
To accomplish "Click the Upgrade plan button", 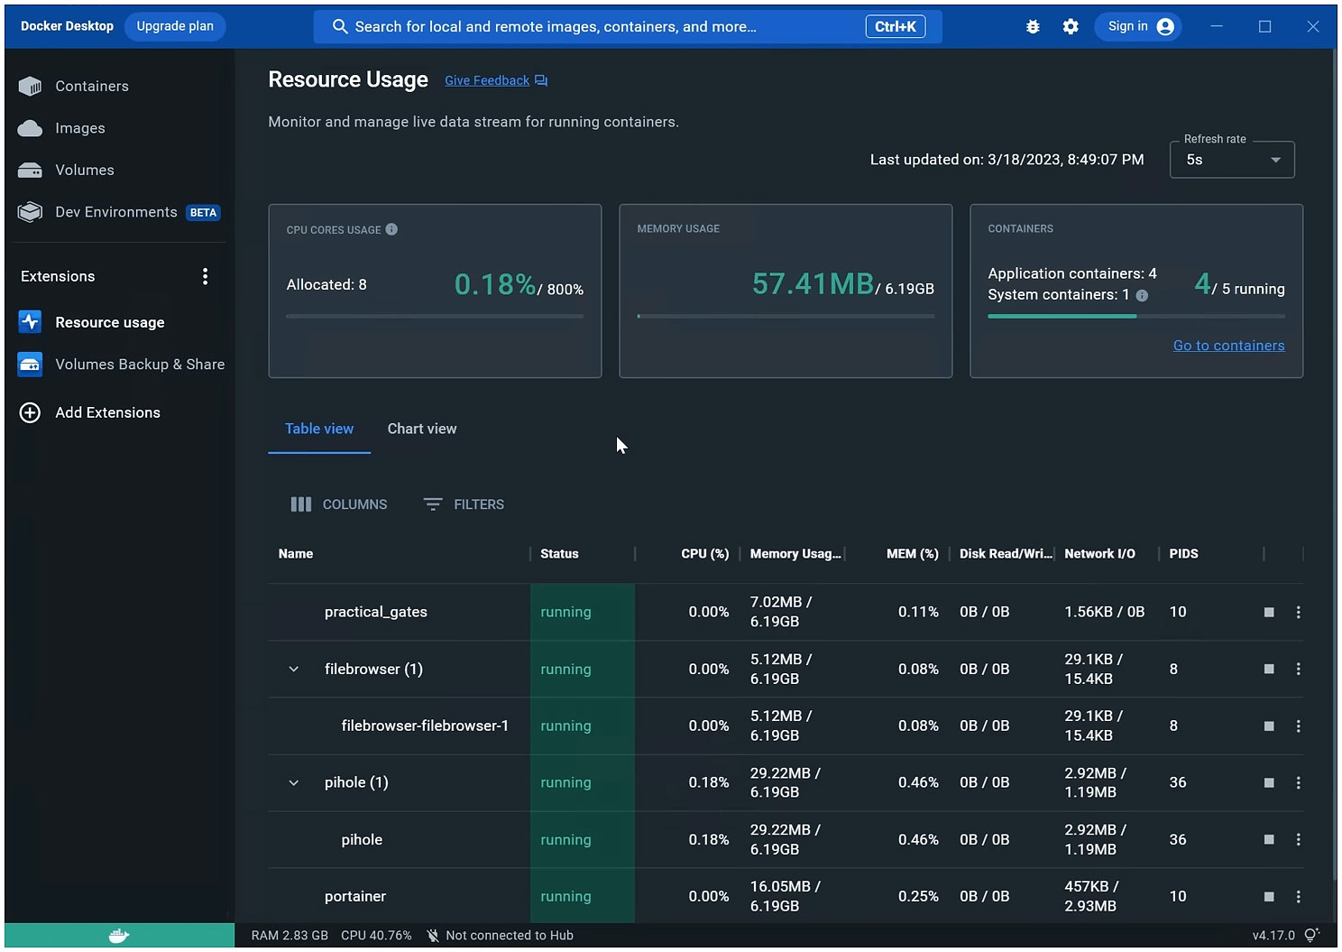I will point(175,26).
